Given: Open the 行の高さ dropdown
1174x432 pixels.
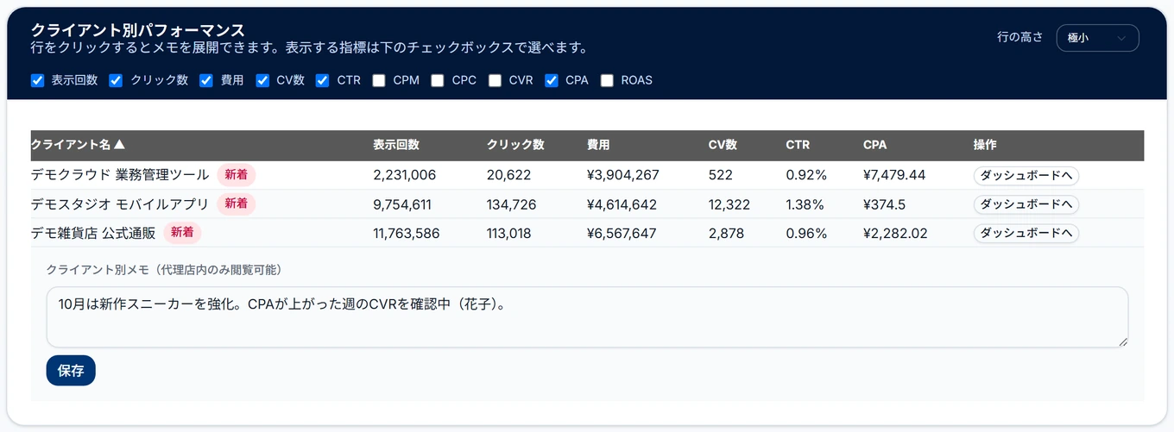Looking at the screenshot, I should 1097,38.
